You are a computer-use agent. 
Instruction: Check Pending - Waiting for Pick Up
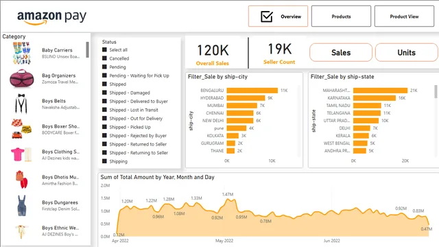104,75
